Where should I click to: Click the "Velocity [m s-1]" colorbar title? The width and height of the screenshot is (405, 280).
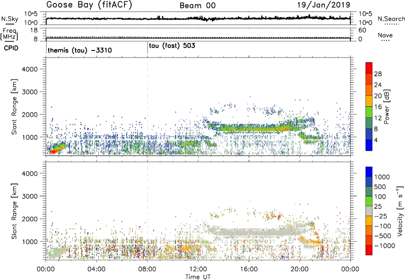(400, 211)
